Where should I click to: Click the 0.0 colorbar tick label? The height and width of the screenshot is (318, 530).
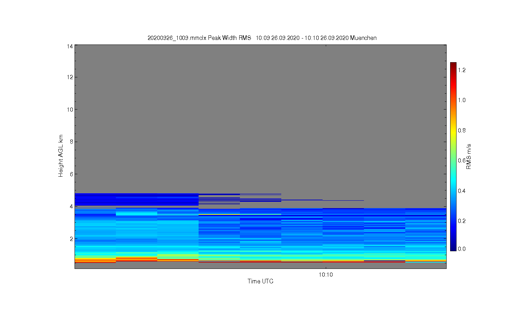click(462, 249)
